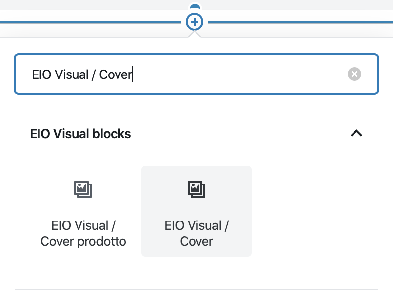
Task: Click the empty area inside the search box
Action: [238, 74]
